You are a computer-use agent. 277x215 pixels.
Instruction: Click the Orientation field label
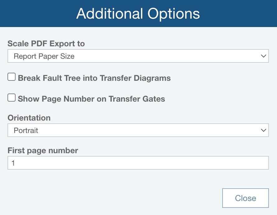(x=29, y=118)
